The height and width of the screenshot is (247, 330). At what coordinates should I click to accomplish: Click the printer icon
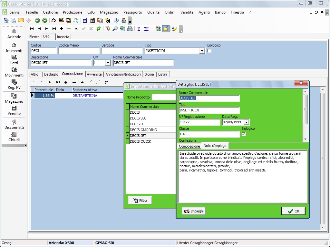[x=130, y=29]
